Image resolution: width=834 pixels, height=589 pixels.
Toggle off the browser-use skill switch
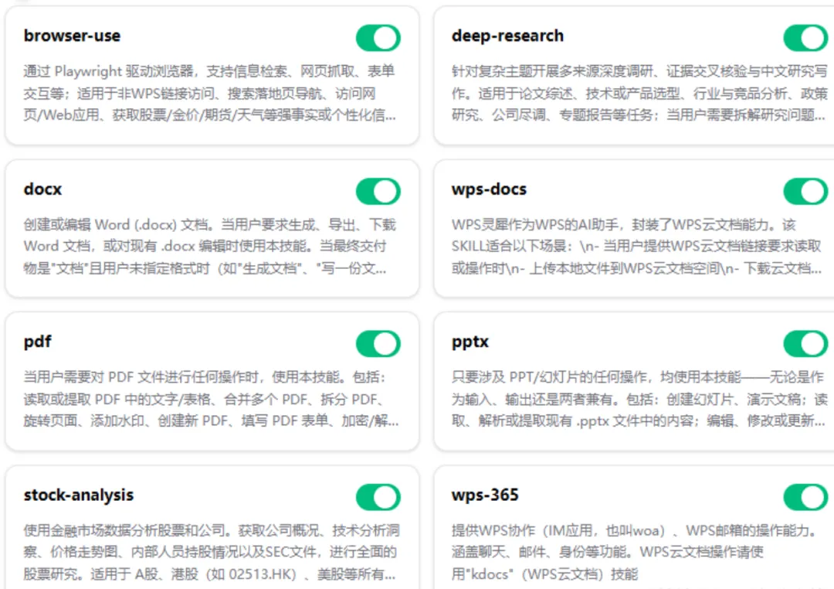pos(378,38)
